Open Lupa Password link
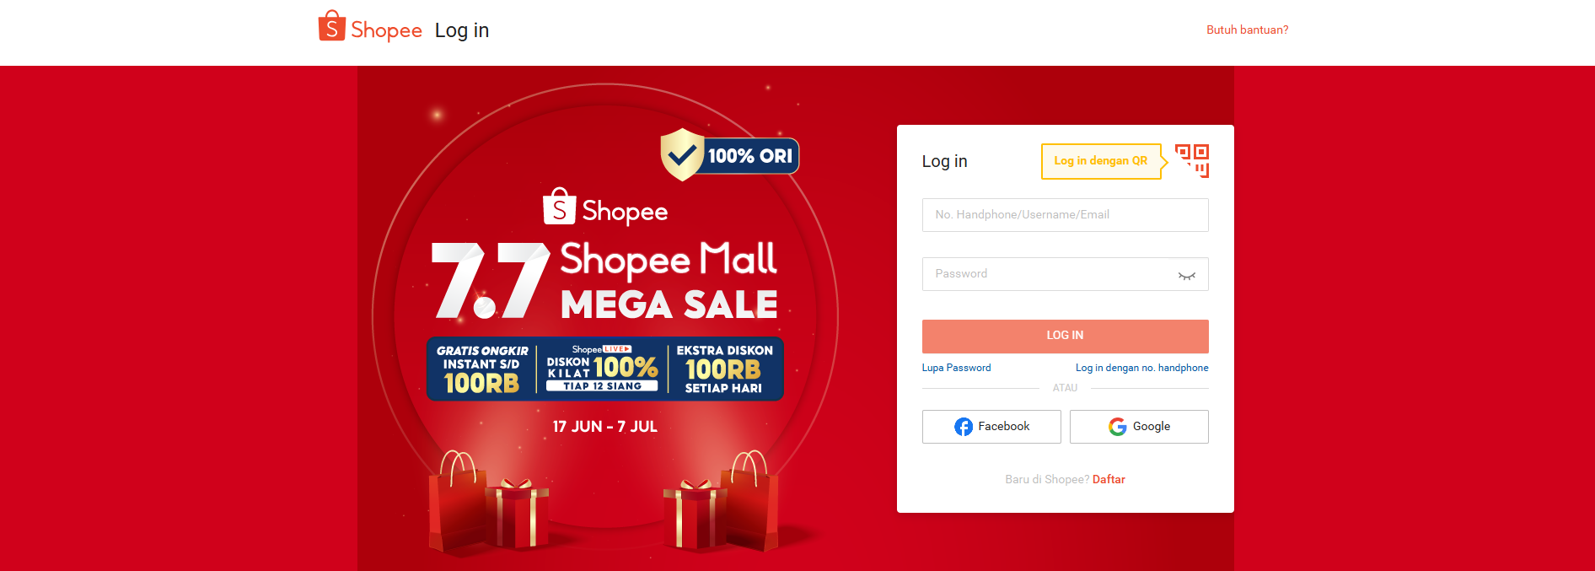This screenshot has width=1595, height=571. [956, 368]
